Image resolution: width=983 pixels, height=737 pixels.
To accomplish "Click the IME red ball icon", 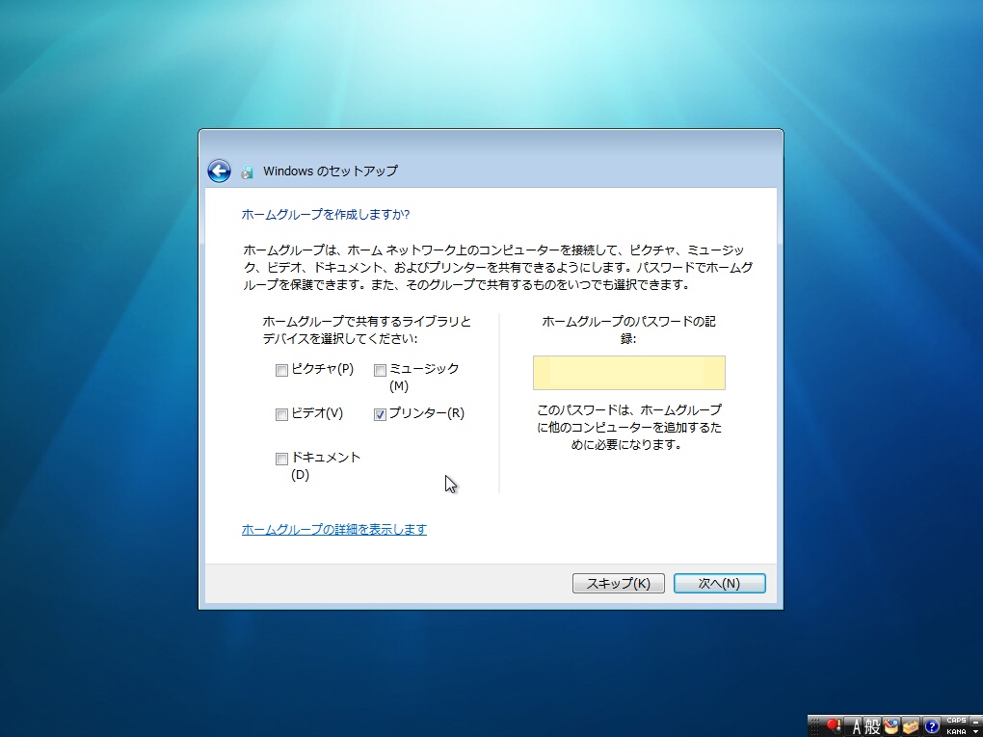I will [x=834, y=727].
